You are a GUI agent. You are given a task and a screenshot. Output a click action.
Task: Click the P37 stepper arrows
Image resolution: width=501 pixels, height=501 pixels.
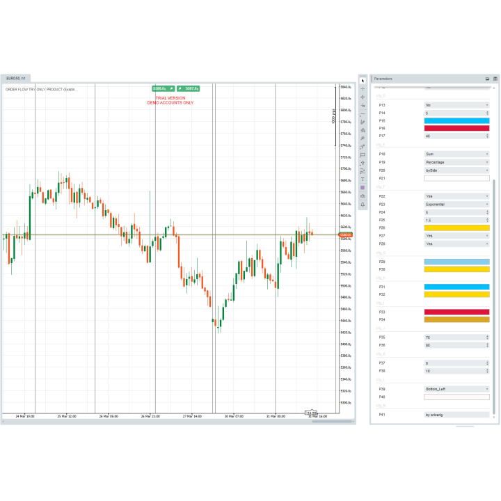pos(487,363)
